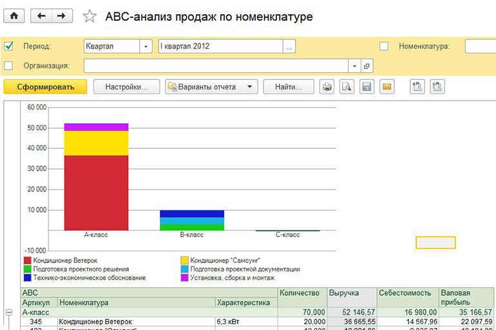This screenshot has height=330, width=496.
Task: Save report with the diskette icon
Action: pyautogui.click(x=367, y=87)
